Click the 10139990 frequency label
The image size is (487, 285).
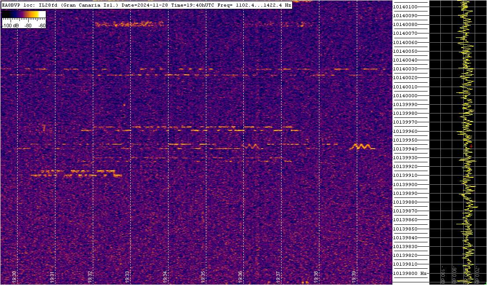[405, 105]
